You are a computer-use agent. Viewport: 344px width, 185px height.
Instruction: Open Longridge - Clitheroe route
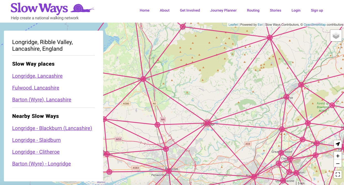(x=36, y=152)
